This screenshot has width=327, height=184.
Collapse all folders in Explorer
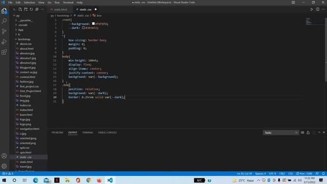pyautogui.click(x=37, y=9)
